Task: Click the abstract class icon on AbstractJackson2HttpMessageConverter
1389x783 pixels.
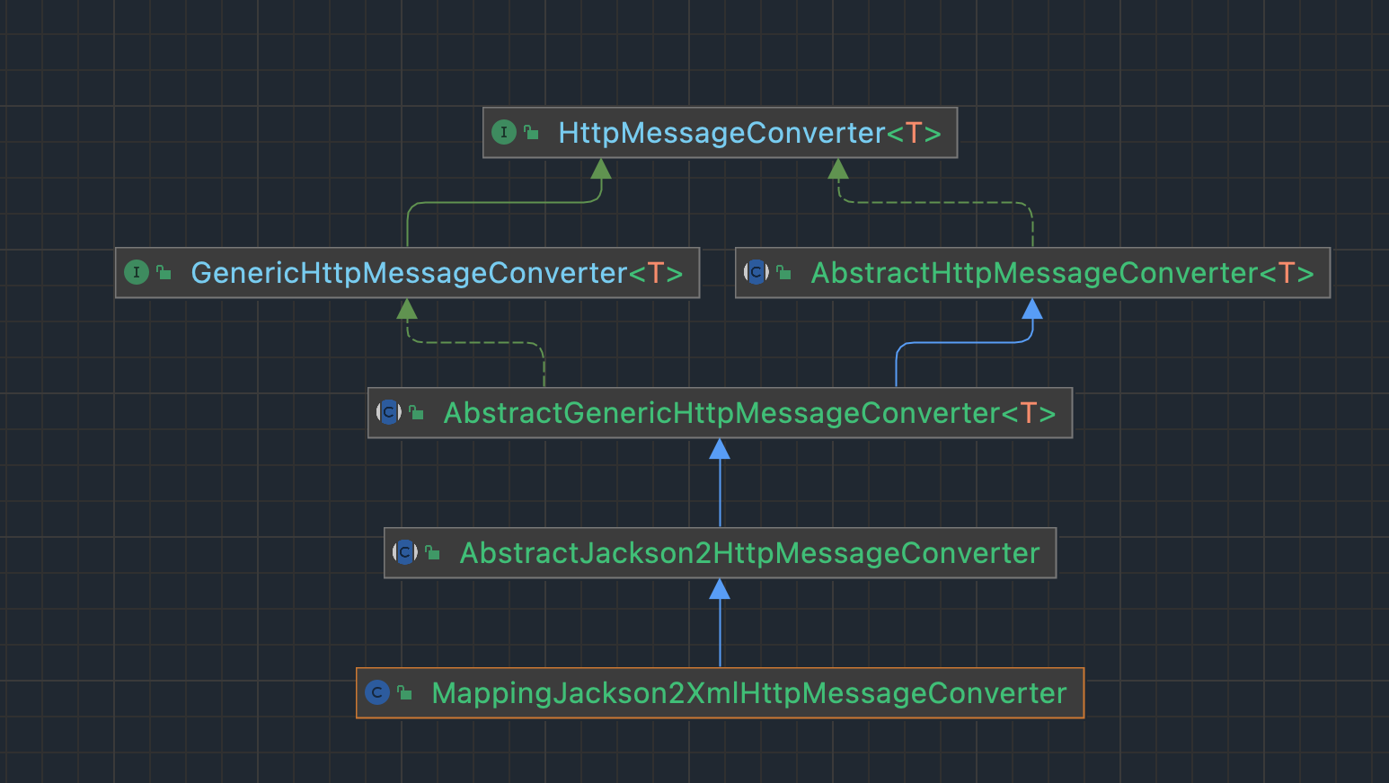Action: coord(405,552)
